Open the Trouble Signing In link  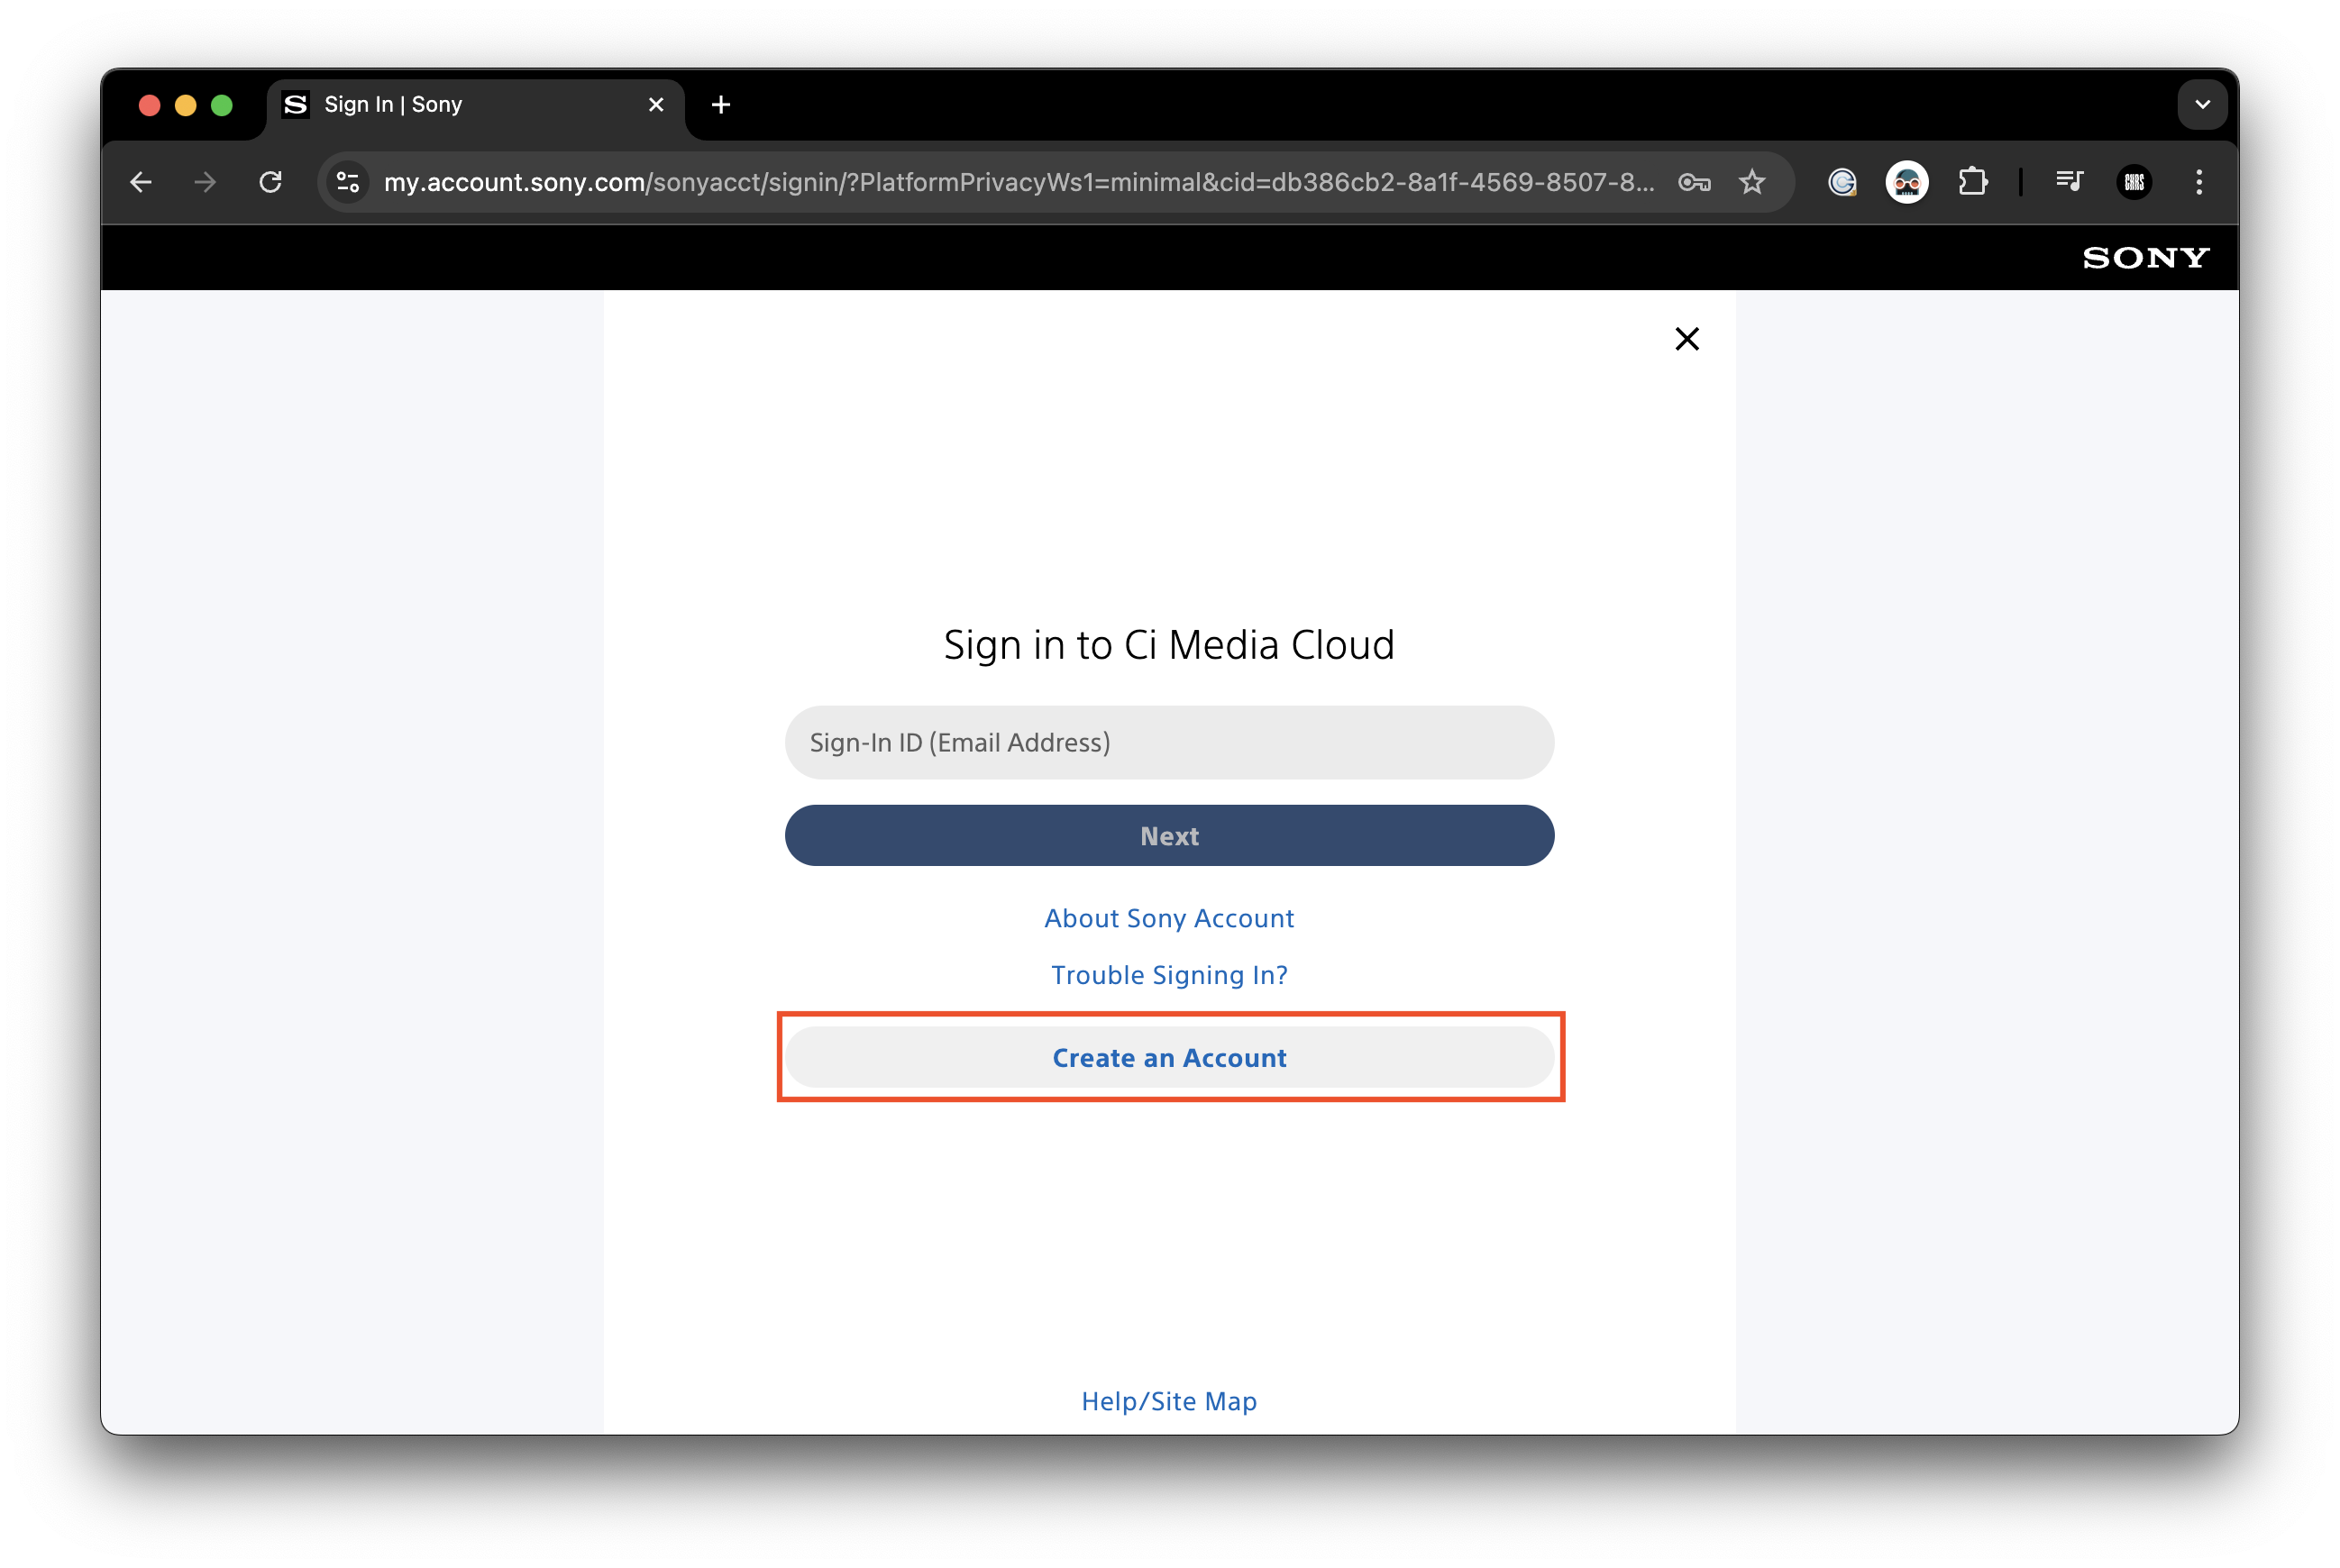(1169, 975)
